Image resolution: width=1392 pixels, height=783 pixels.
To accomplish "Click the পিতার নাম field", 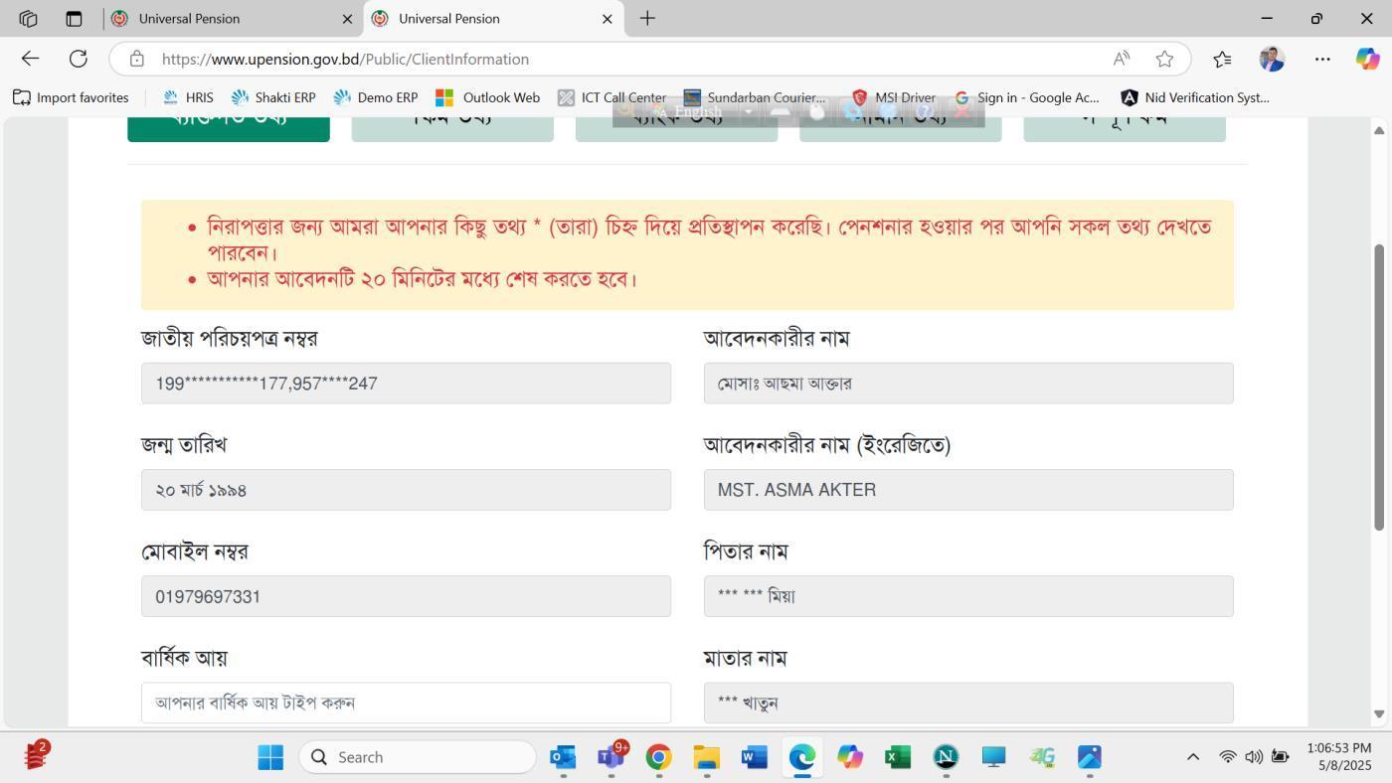I will point(968,596).
